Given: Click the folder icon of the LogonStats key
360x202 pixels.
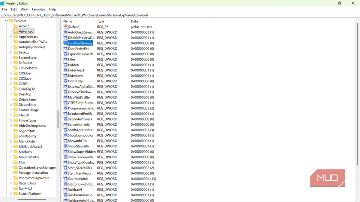Looking at the screenshot, I should (x=16, y=131).
